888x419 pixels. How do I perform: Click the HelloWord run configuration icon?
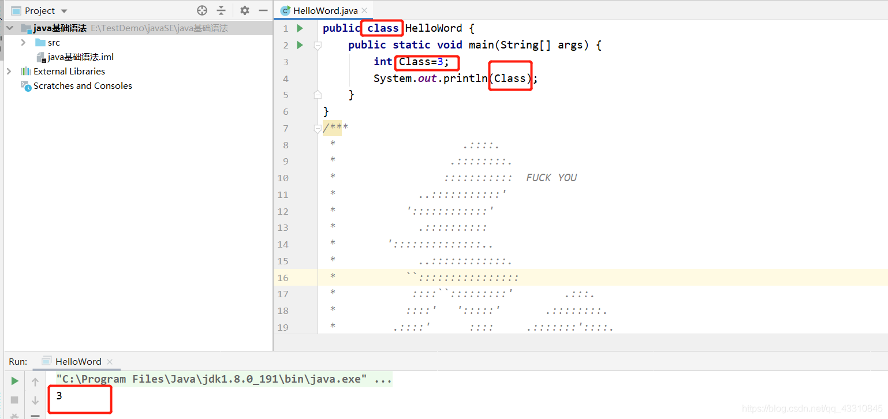(47, 361)
